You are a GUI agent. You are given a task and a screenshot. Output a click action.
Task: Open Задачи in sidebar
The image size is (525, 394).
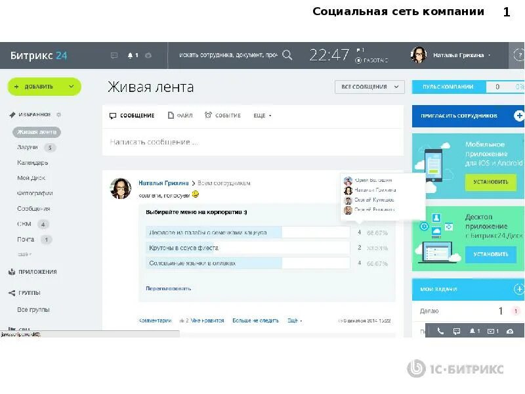pyautogui.click(x=28, y=147)
